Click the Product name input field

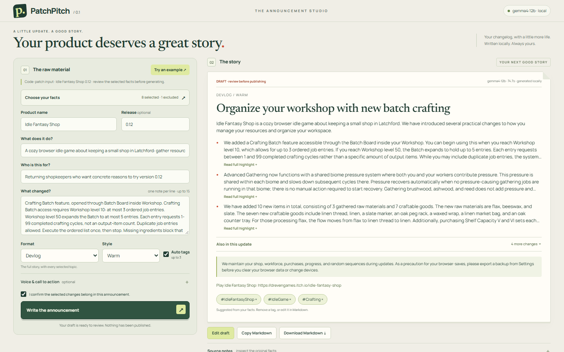tap(69, 124)
